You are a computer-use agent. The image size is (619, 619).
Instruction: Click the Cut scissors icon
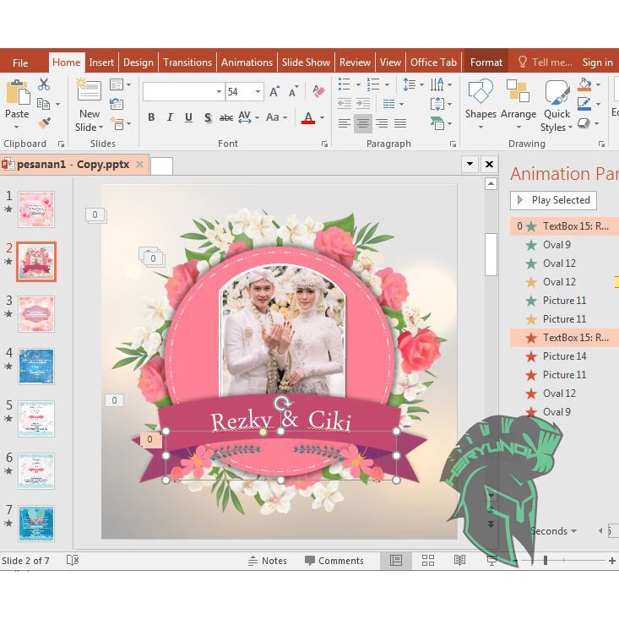44,84
